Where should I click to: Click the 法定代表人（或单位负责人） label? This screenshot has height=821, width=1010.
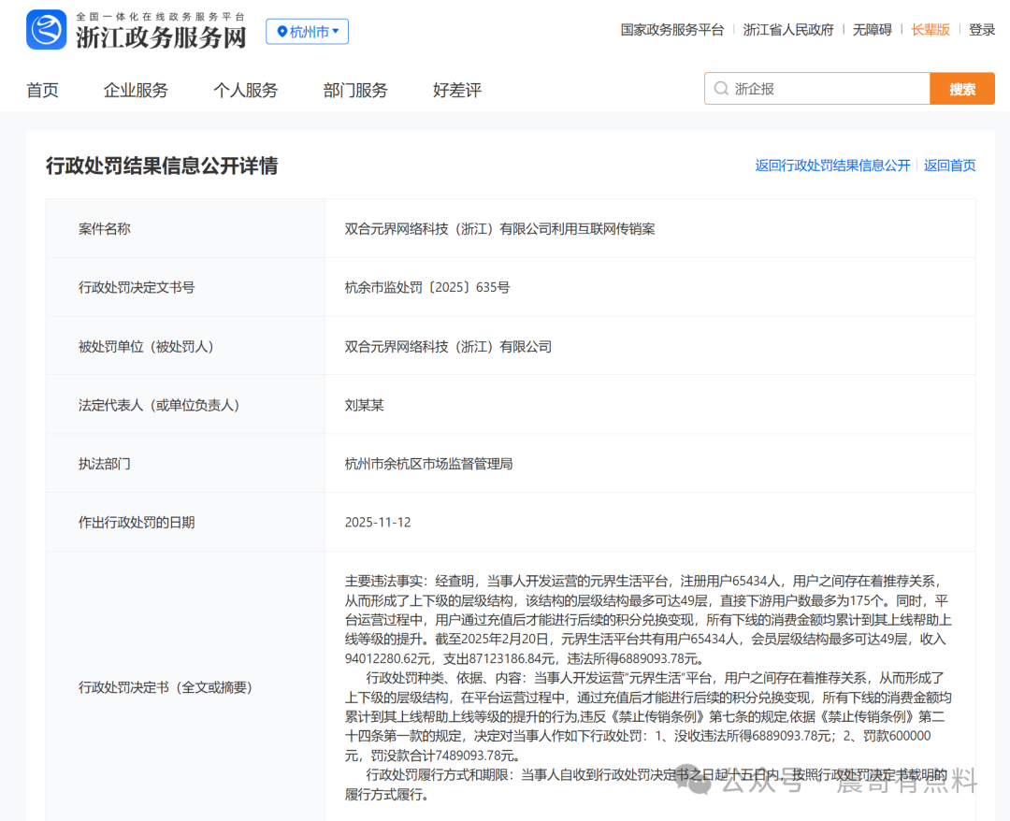[159, 405]
